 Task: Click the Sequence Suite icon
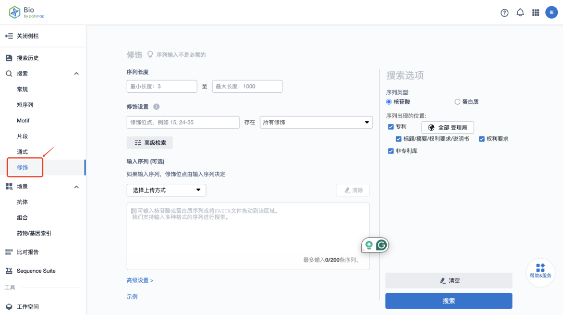(x=9, y=271)
